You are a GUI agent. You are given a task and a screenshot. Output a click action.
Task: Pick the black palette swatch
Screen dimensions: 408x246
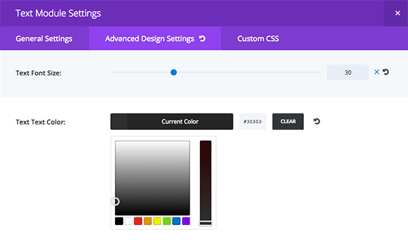[119, 221]
